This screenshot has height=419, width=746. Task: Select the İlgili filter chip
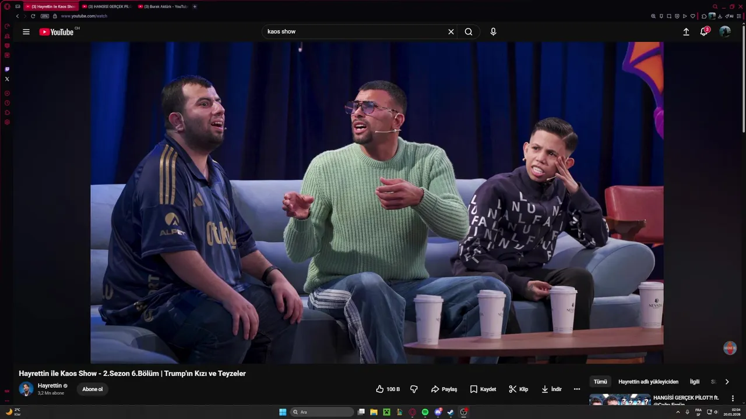[695, 382]
